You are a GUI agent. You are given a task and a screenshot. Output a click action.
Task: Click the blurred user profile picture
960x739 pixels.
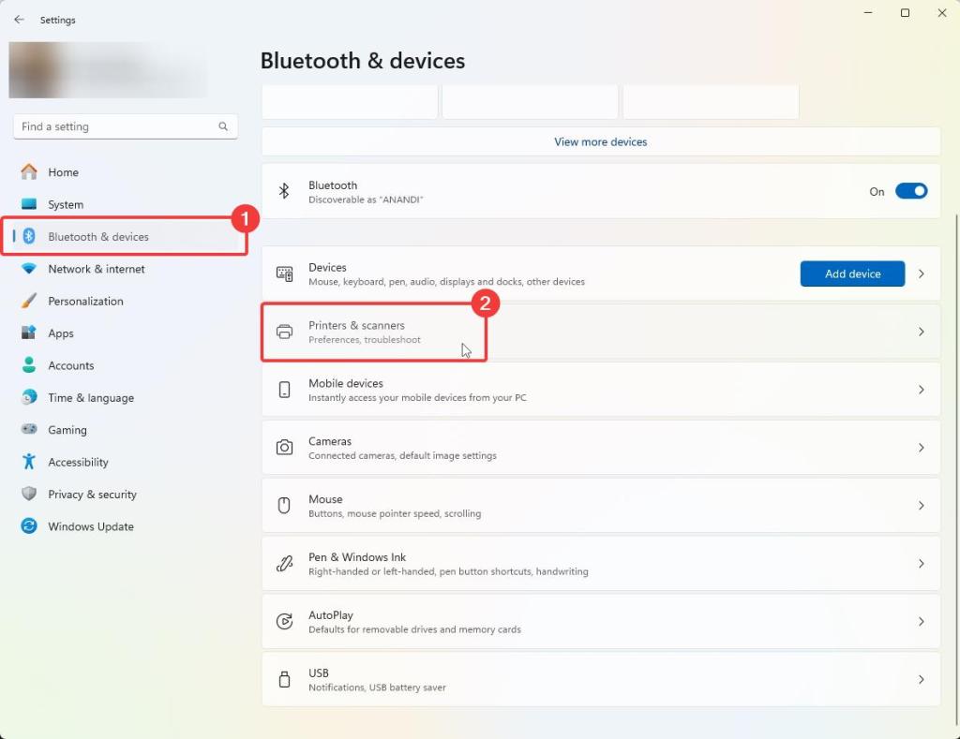point(36,69)
